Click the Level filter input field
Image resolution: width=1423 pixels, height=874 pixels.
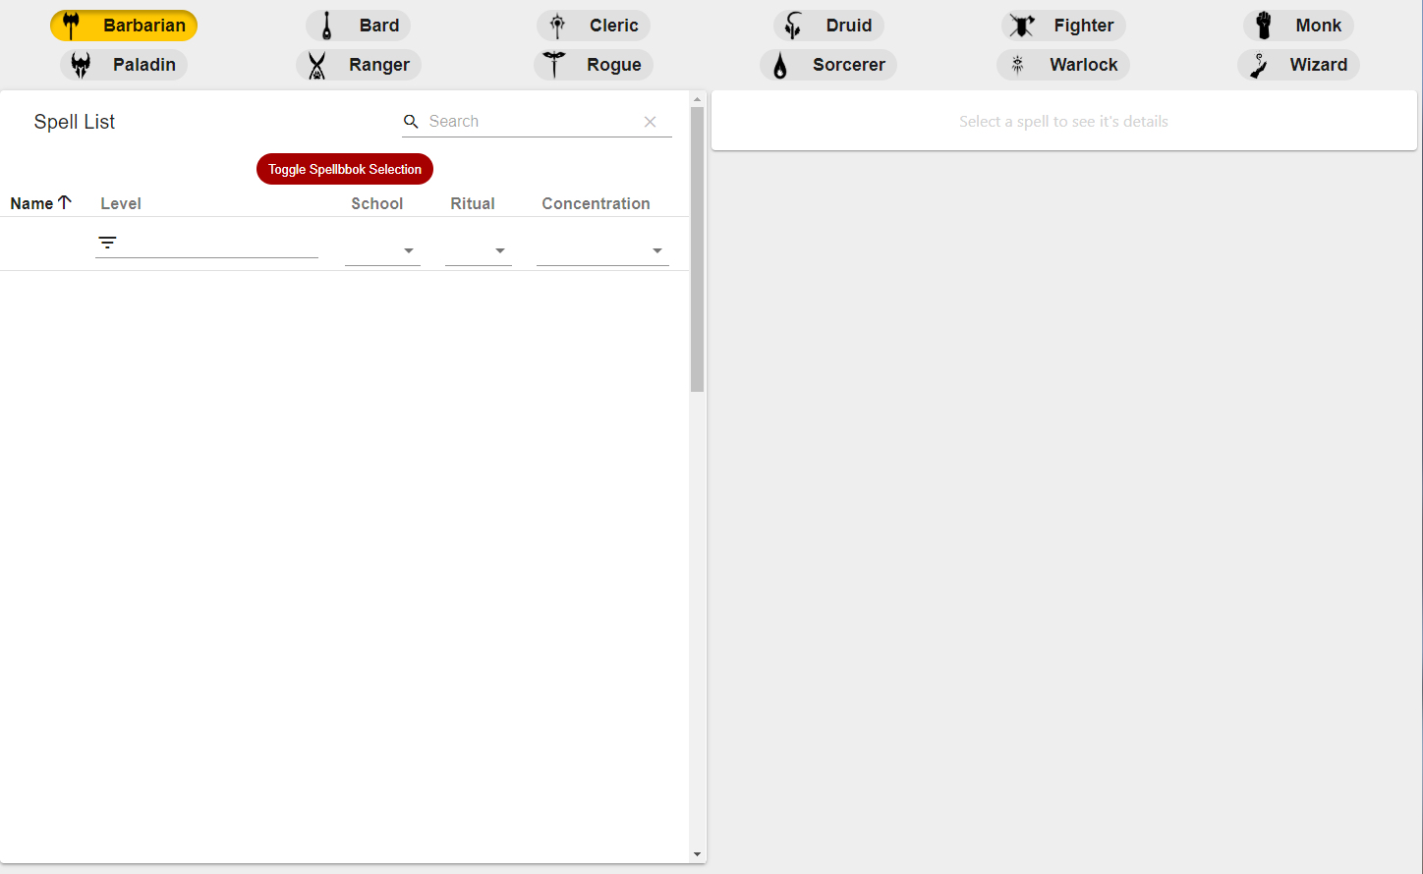coord(218,243)
